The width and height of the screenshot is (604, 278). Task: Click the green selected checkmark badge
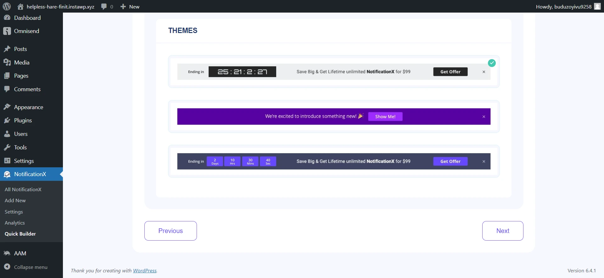(x=492, y=63)
